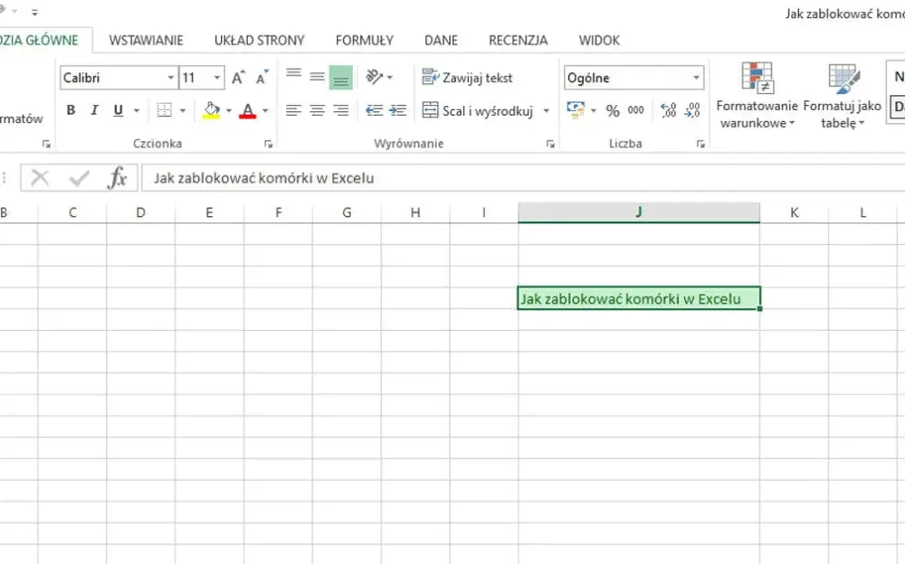The height and width of the screenshot is (564, 905).
Task: Open fill color dropdown arrow
Action: coord(229,110)
